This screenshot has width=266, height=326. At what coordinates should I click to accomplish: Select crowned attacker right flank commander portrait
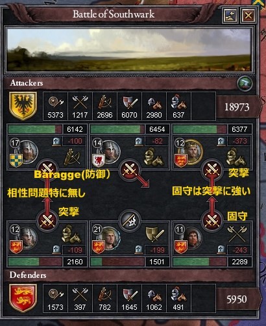click(191, 151)
